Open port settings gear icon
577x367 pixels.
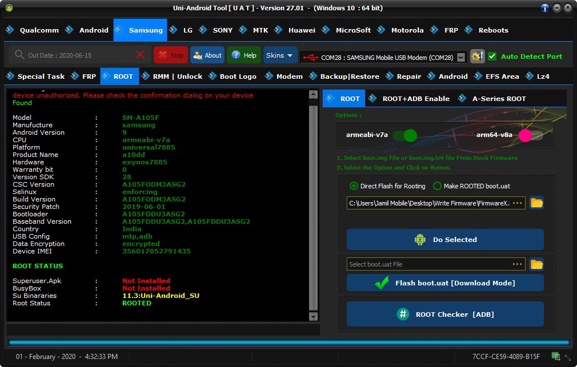tap(477, 57)
